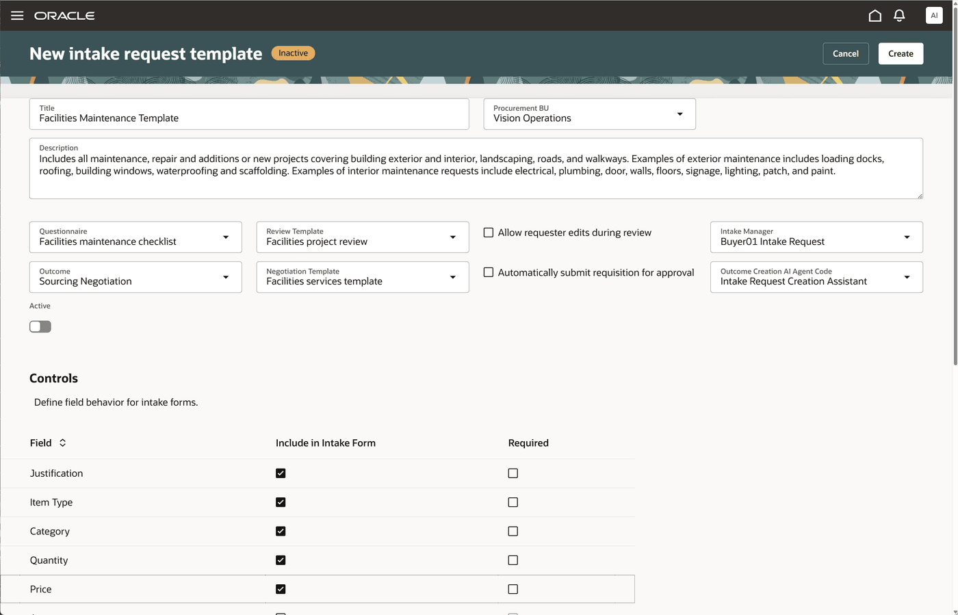This screenshot has width=958, height=615.
Task: Check Required for Price
Action: click(513, 589)
